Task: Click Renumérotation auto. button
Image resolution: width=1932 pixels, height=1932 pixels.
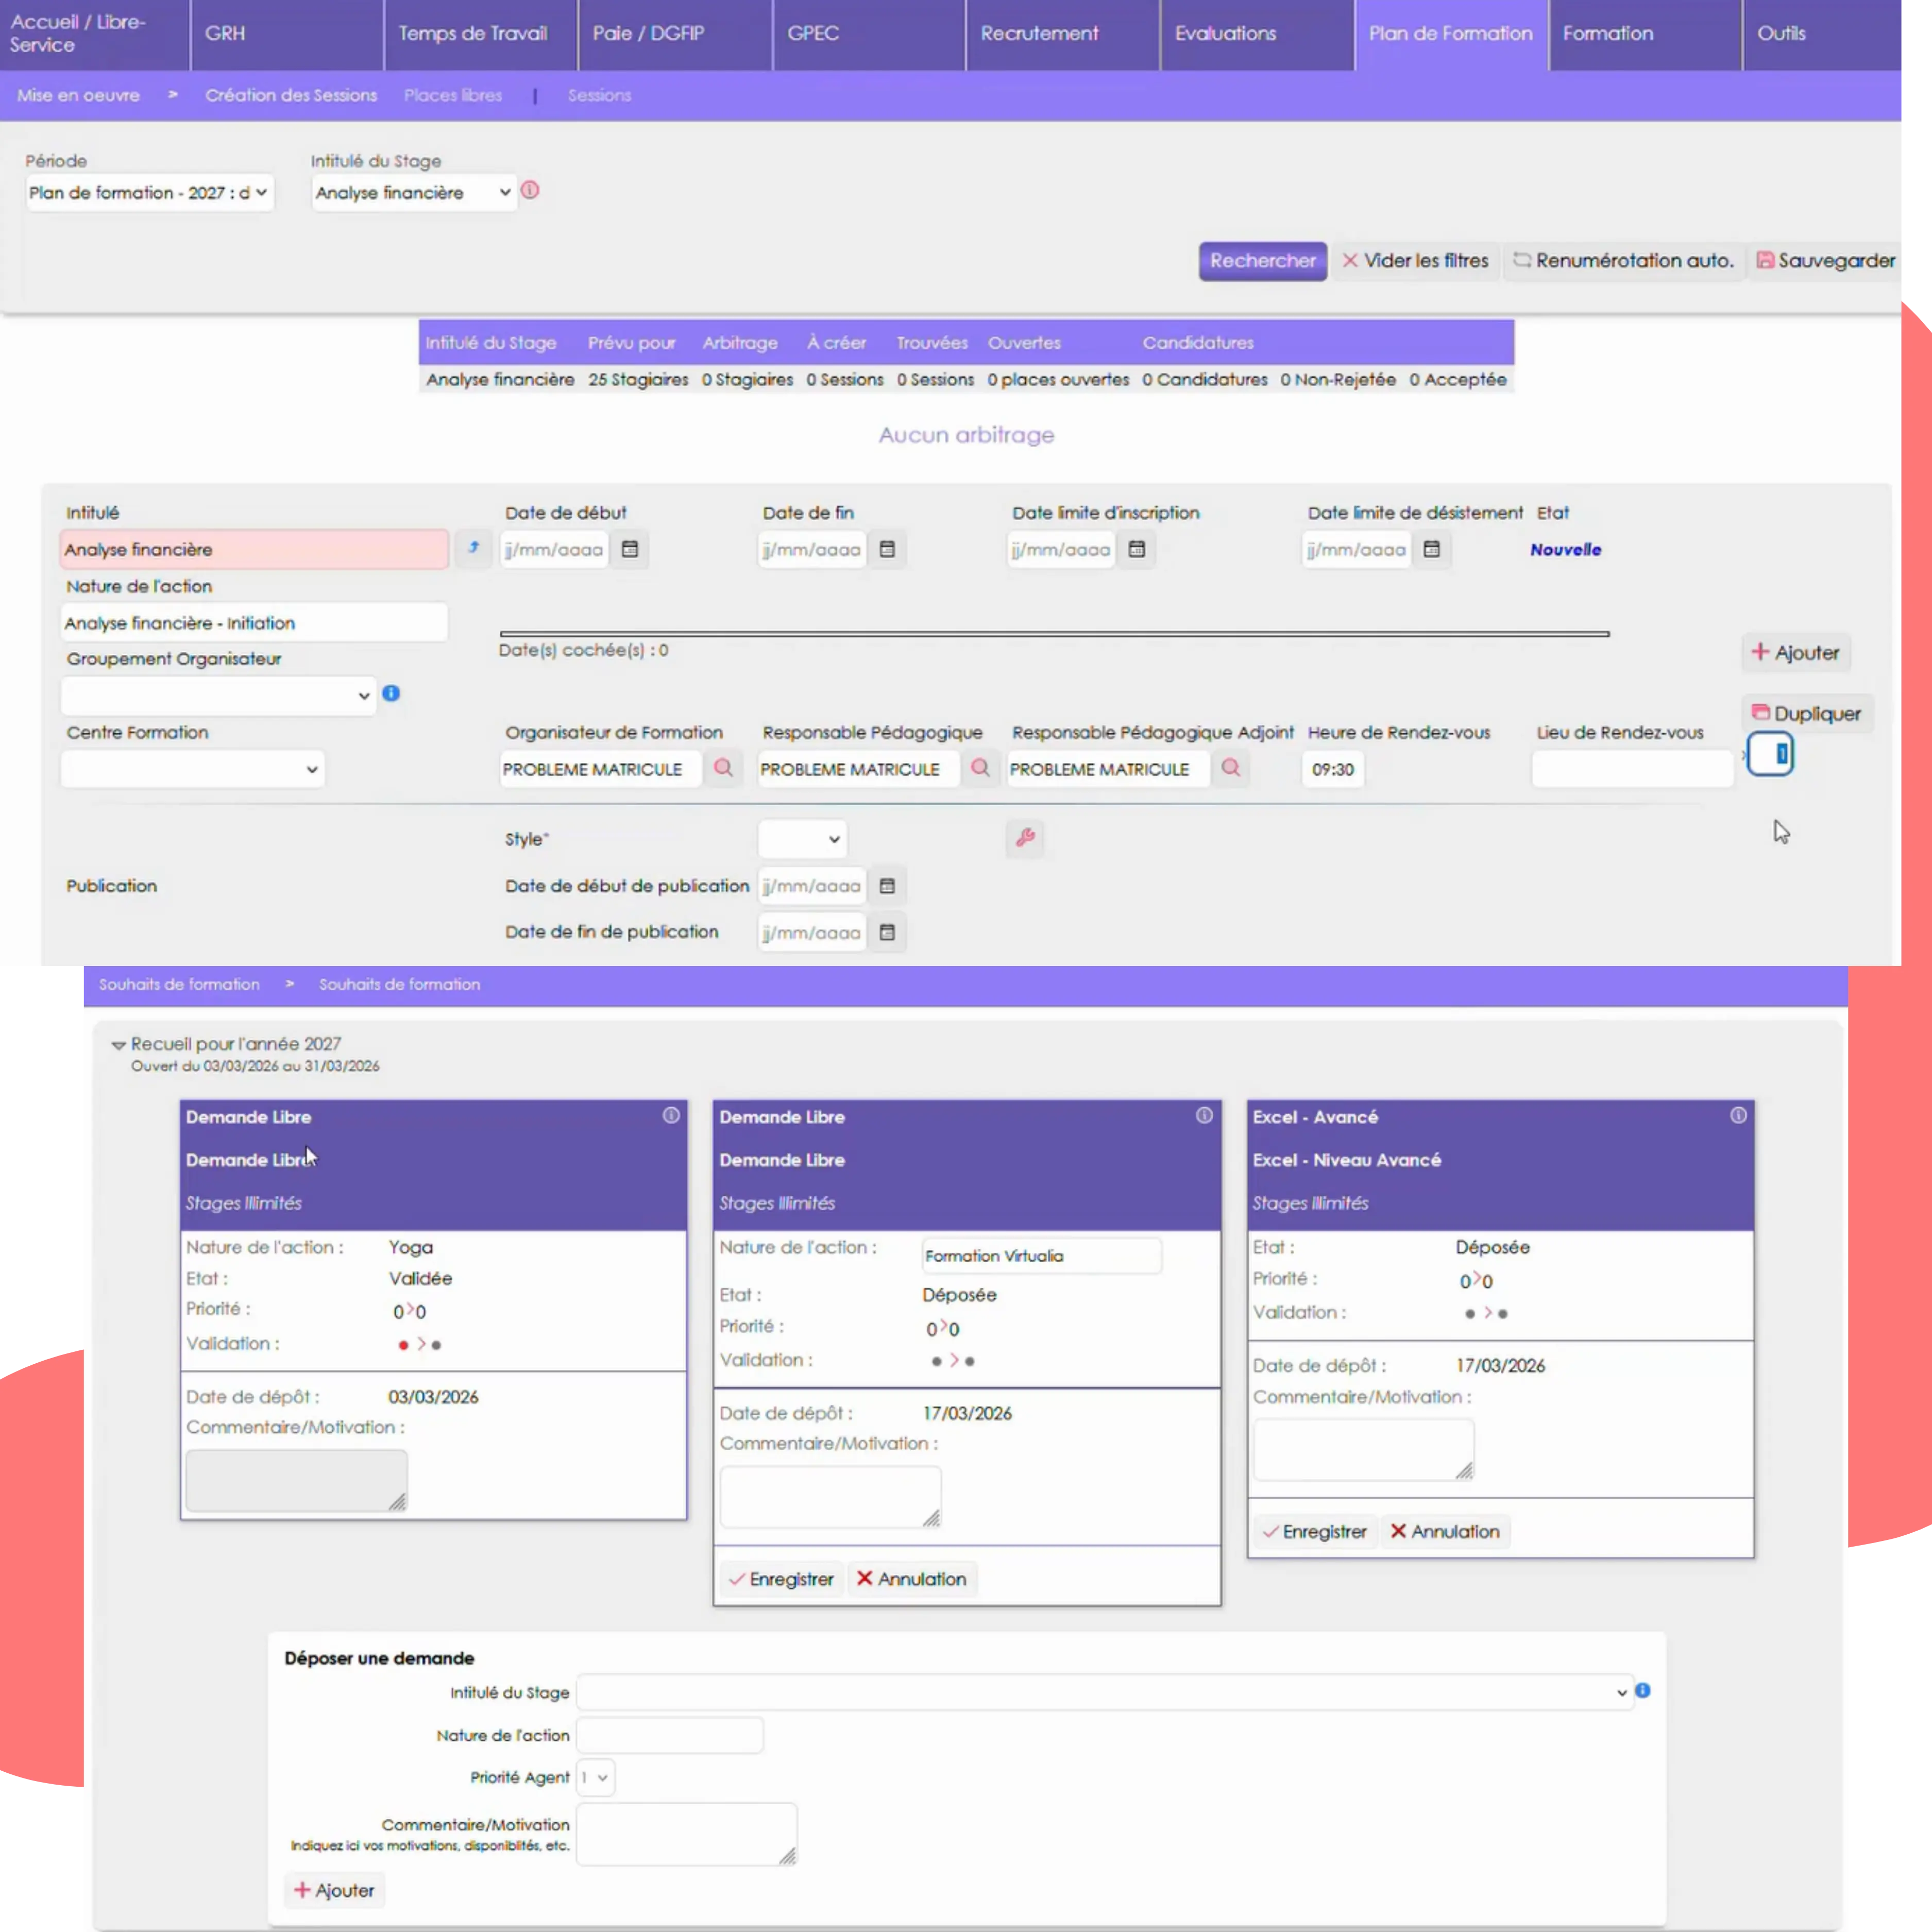Action: [x=1623, y=261]
